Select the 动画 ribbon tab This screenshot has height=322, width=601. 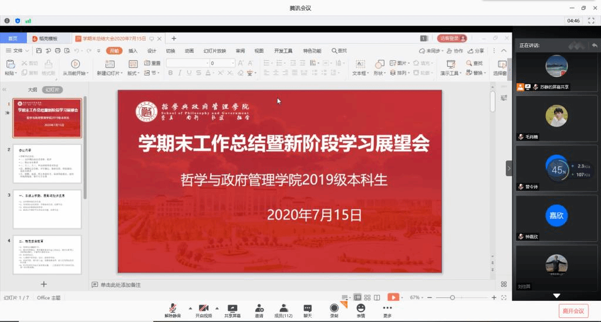(190, 50)
